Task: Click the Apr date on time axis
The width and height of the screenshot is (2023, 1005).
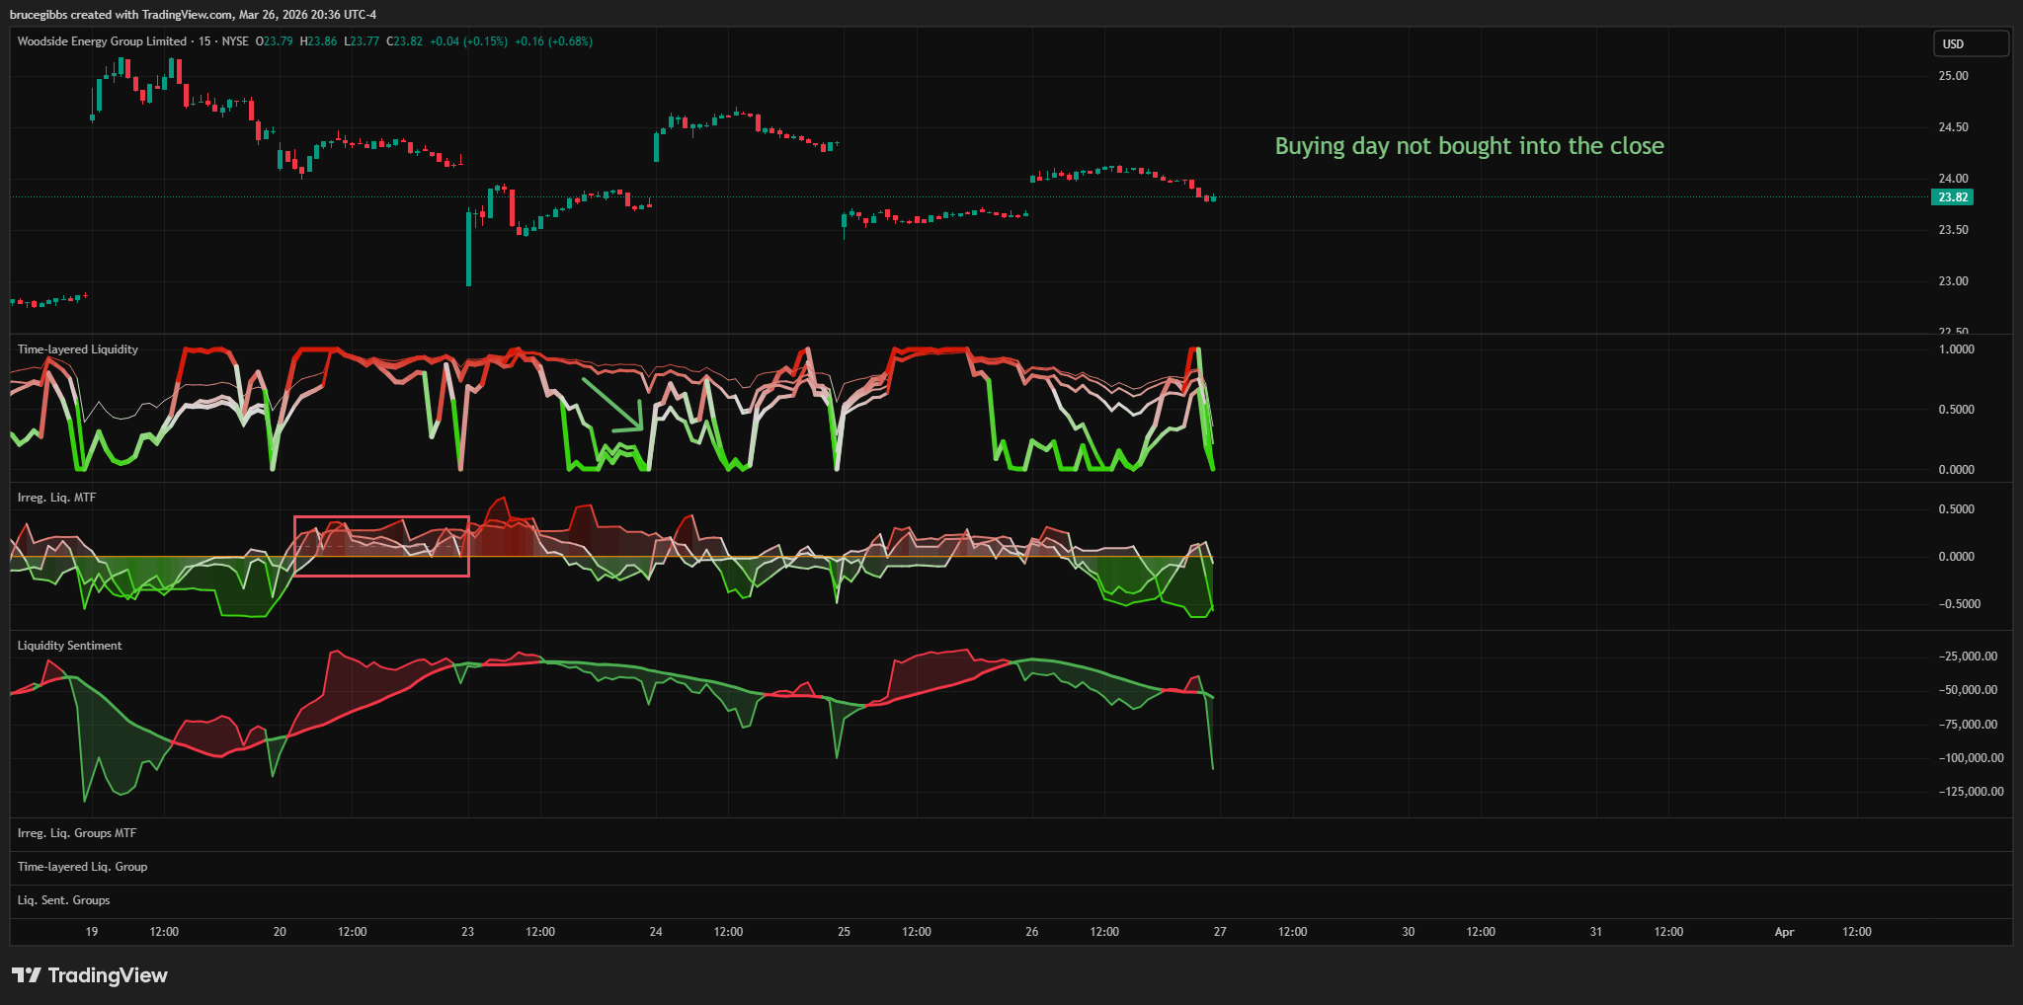Action: (x=1784, y=932)
